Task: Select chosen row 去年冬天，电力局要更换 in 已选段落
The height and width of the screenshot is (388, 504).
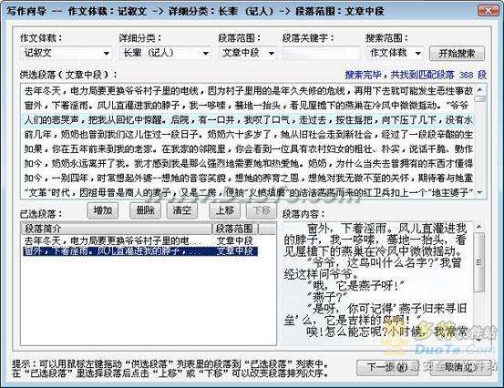Action: coord(140,240)
